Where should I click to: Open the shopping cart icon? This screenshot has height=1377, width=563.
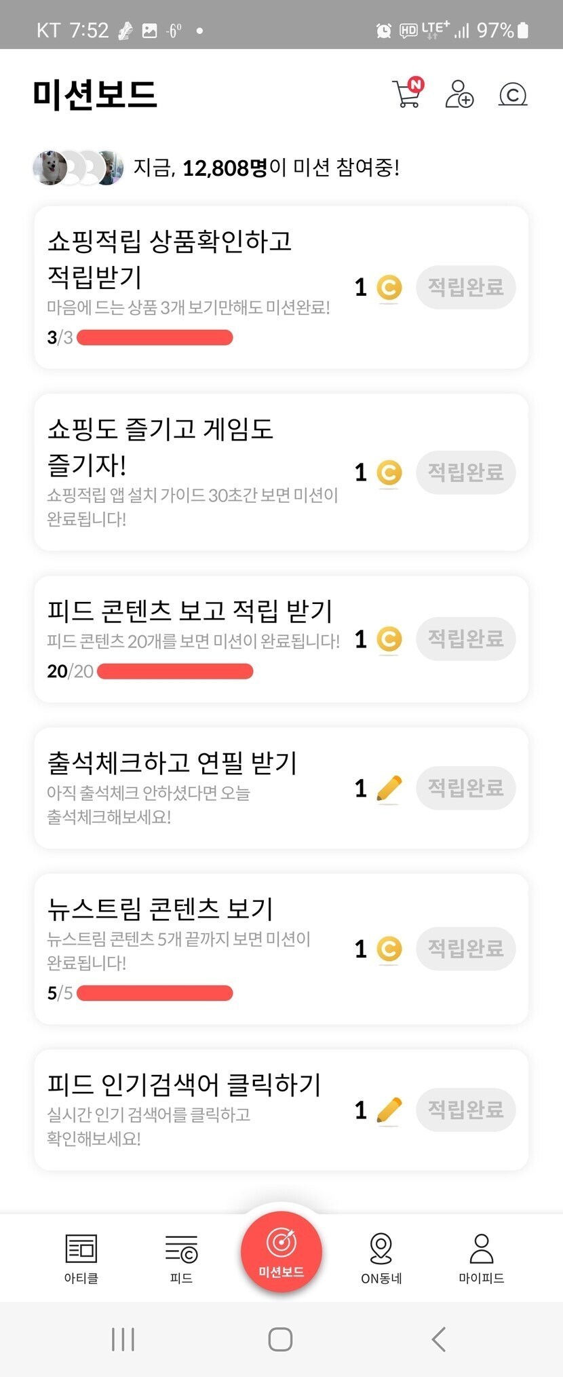(407, 94)
